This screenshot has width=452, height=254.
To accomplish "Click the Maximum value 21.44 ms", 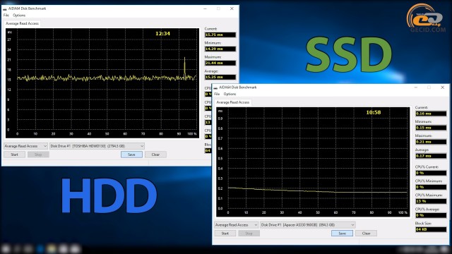I will (x=220, y=63).
